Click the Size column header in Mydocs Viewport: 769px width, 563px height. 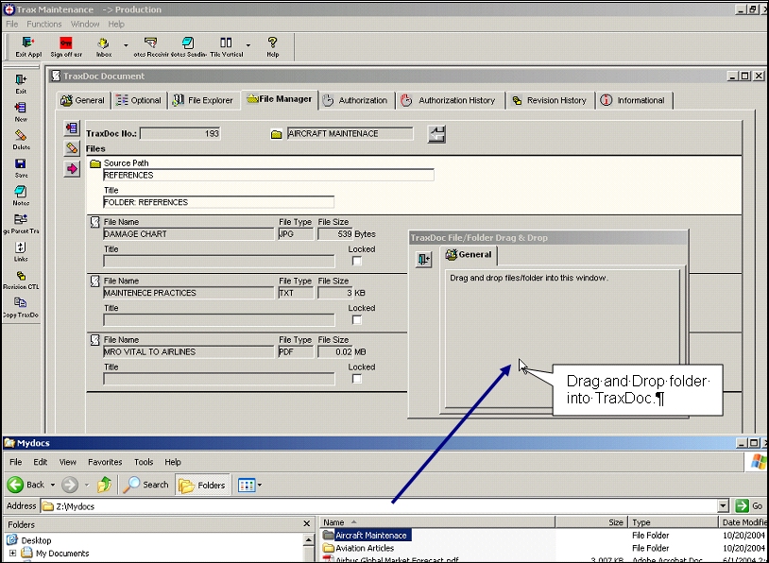(591, 522)
